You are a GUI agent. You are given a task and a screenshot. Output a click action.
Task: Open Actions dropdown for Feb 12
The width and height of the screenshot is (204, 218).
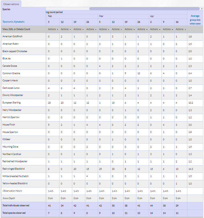66,29
